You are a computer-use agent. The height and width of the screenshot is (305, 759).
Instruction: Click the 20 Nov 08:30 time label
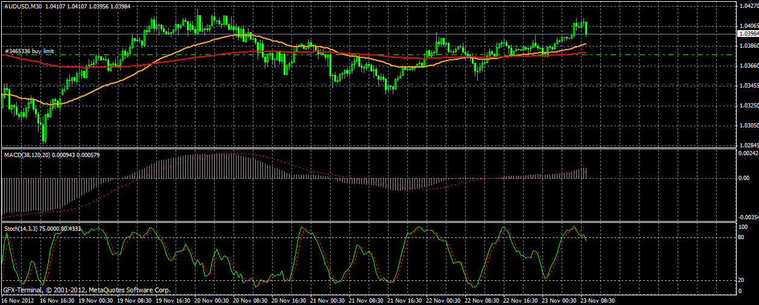[252, 300]
